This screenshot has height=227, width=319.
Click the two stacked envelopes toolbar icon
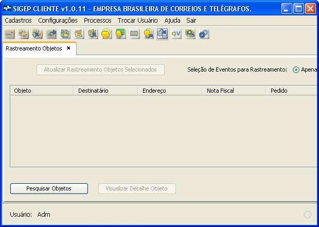23,34
